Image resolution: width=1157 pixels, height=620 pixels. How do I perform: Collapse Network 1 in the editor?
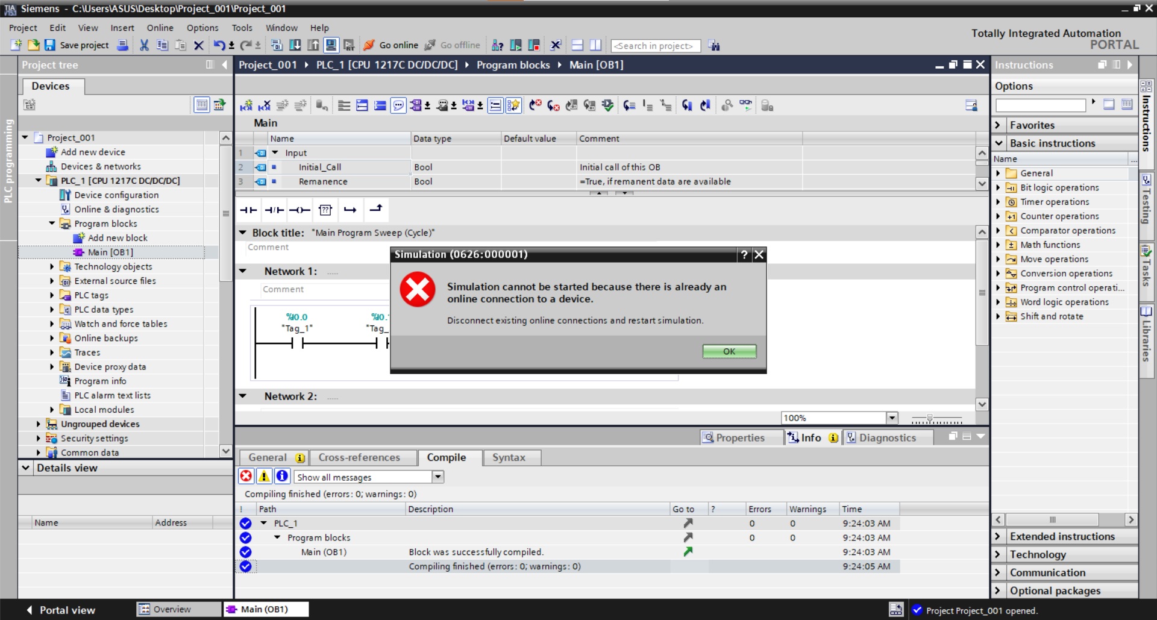(x=243, y=271)
